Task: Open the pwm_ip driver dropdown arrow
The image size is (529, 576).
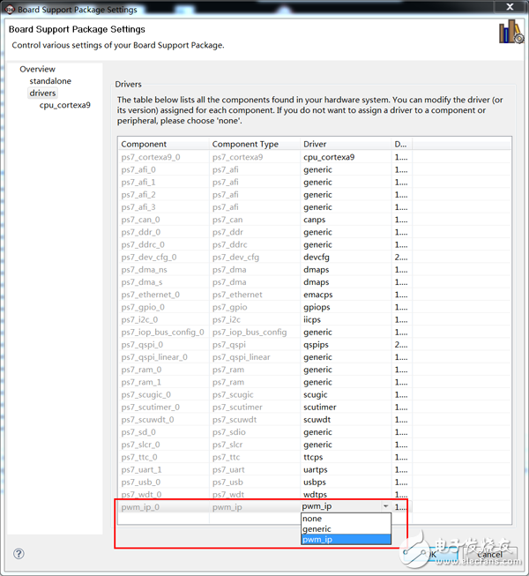Action: click(384, 506)
